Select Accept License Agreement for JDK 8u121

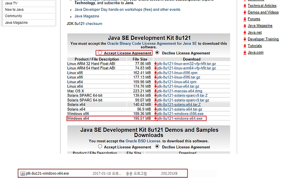pos(100,53)
